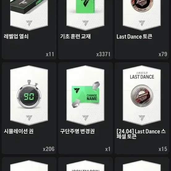
Task: Select the partially visible ICON TM COIN card
Action: click(x=85, y=164)
